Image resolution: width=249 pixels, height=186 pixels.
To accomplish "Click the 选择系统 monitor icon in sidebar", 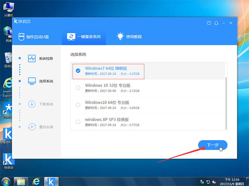I will pyautogui.click(x=32, y=81).
